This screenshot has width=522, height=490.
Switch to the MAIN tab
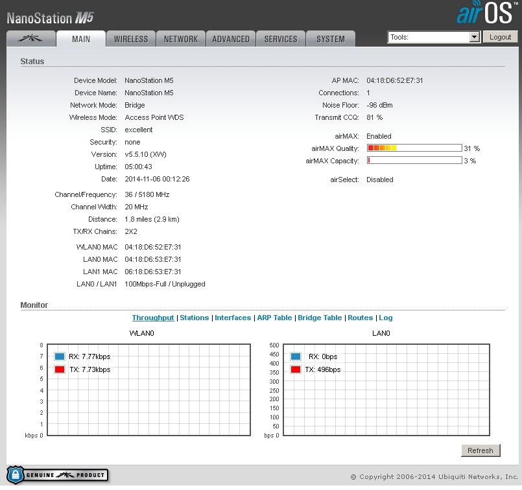click(x=81, y=39)
